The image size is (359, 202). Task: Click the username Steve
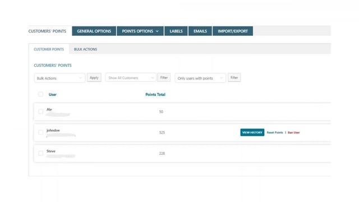51,151
